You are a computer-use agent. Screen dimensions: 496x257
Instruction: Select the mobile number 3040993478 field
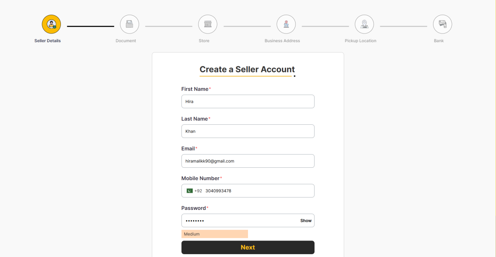point(259,191)
